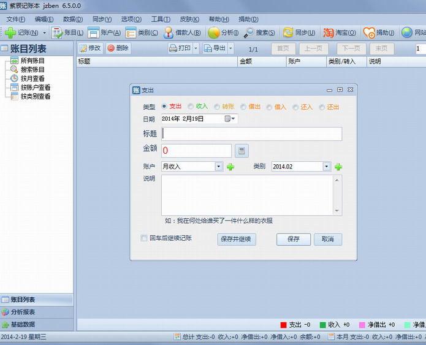Choose the 转账 type option

(x=217, y=107)
